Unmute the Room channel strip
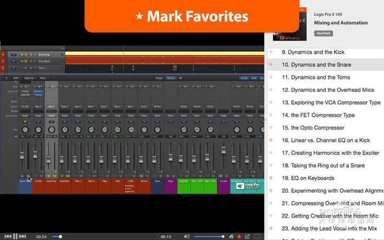 coord(142,176)
